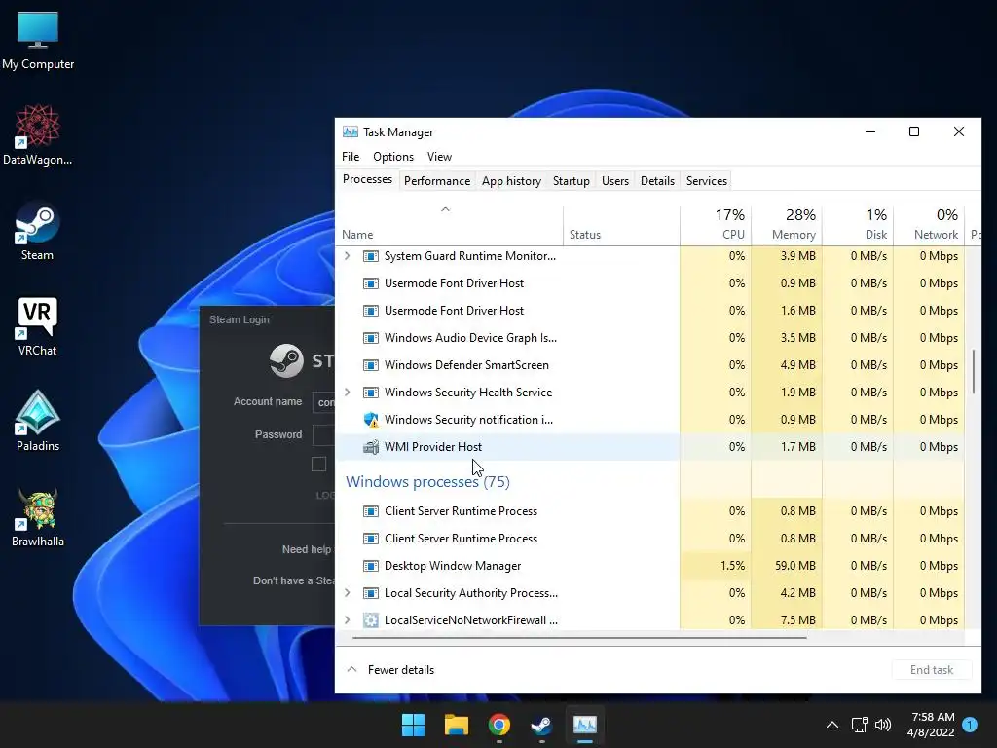Show hidden system tray icons
Image resolution: width=997 pixels, height=748 pixels.
point(831,725)
